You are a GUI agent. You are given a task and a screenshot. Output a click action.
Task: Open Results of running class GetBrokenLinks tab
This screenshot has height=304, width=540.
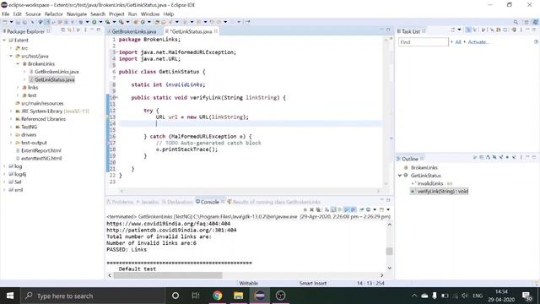[x=277, y=202]
